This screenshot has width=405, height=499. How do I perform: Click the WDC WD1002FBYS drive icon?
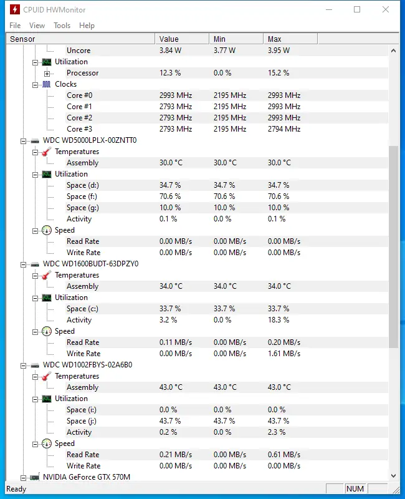[35, 365]
